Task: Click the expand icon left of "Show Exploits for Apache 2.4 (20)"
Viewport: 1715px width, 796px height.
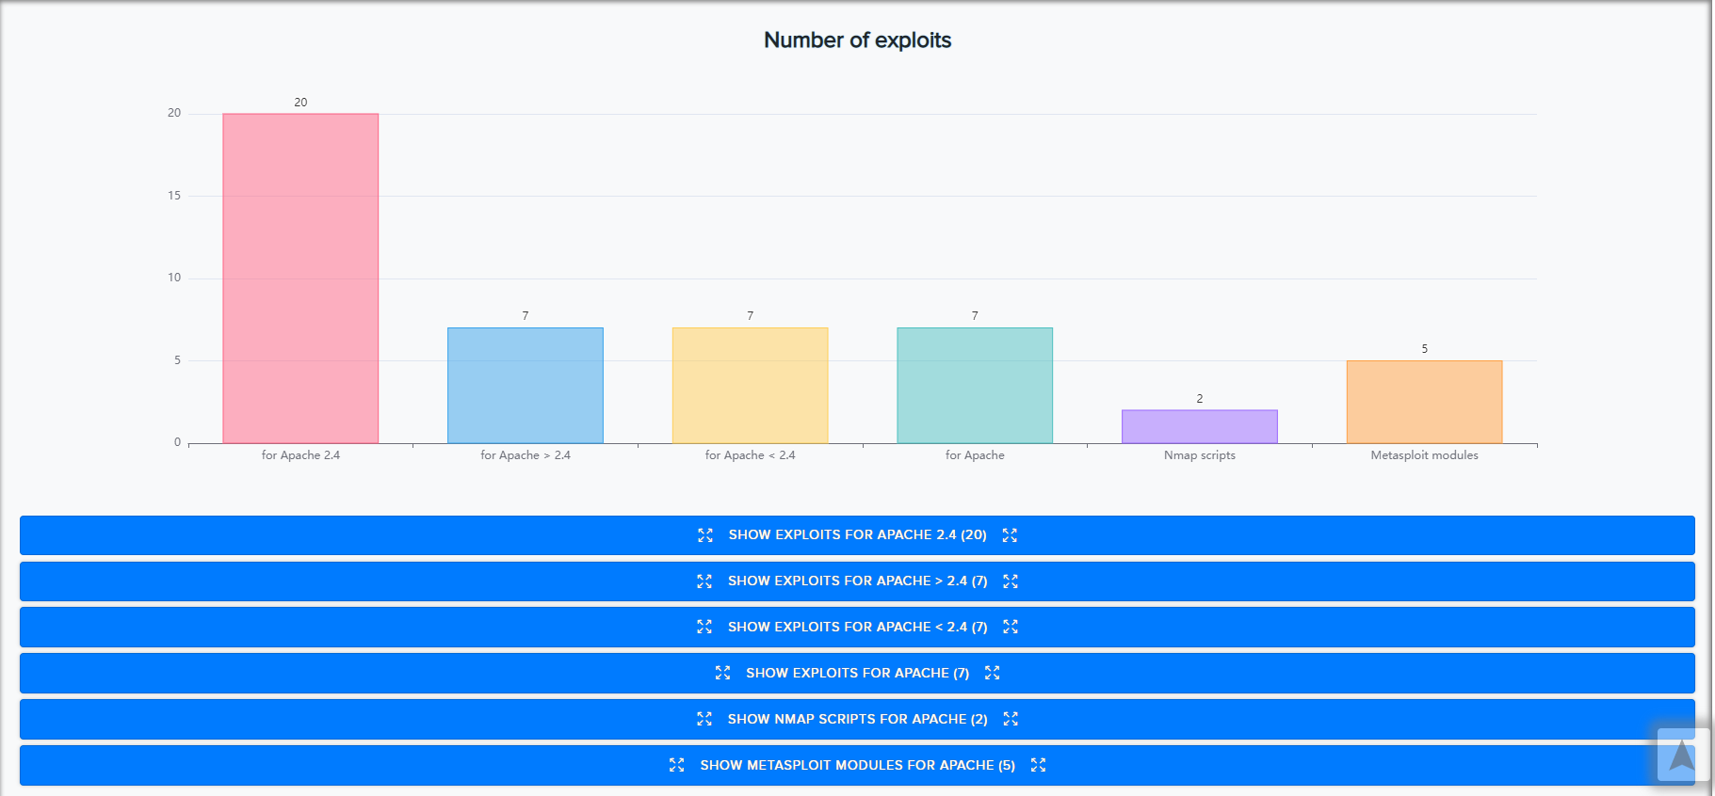Action: click(x=705, y=535)
